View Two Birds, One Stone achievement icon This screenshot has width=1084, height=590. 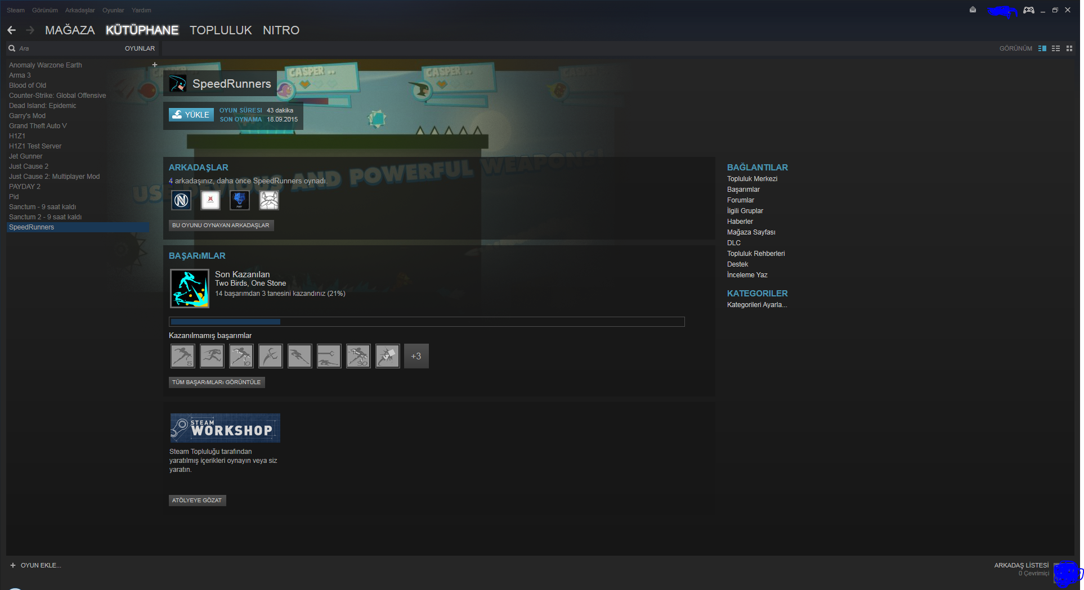[190, 289]
